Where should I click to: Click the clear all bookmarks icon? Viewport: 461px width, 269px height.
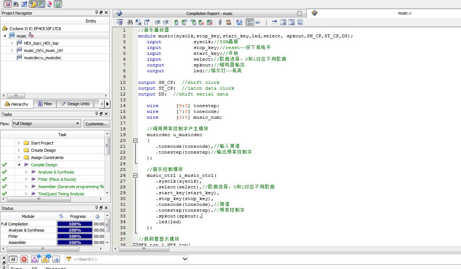pos(210,22)
